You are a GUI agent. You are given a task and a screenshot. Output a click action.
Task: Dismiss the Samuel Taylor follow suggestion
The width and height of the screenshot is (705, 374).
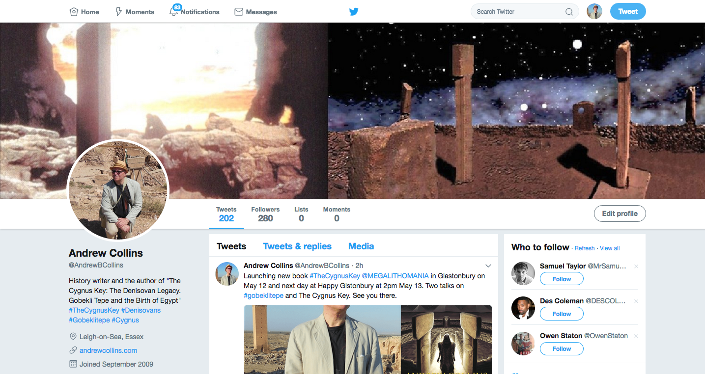tap(636, 267)
